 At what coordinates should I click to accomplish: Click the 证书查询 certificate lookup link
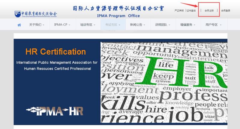[x=191, y=10]
